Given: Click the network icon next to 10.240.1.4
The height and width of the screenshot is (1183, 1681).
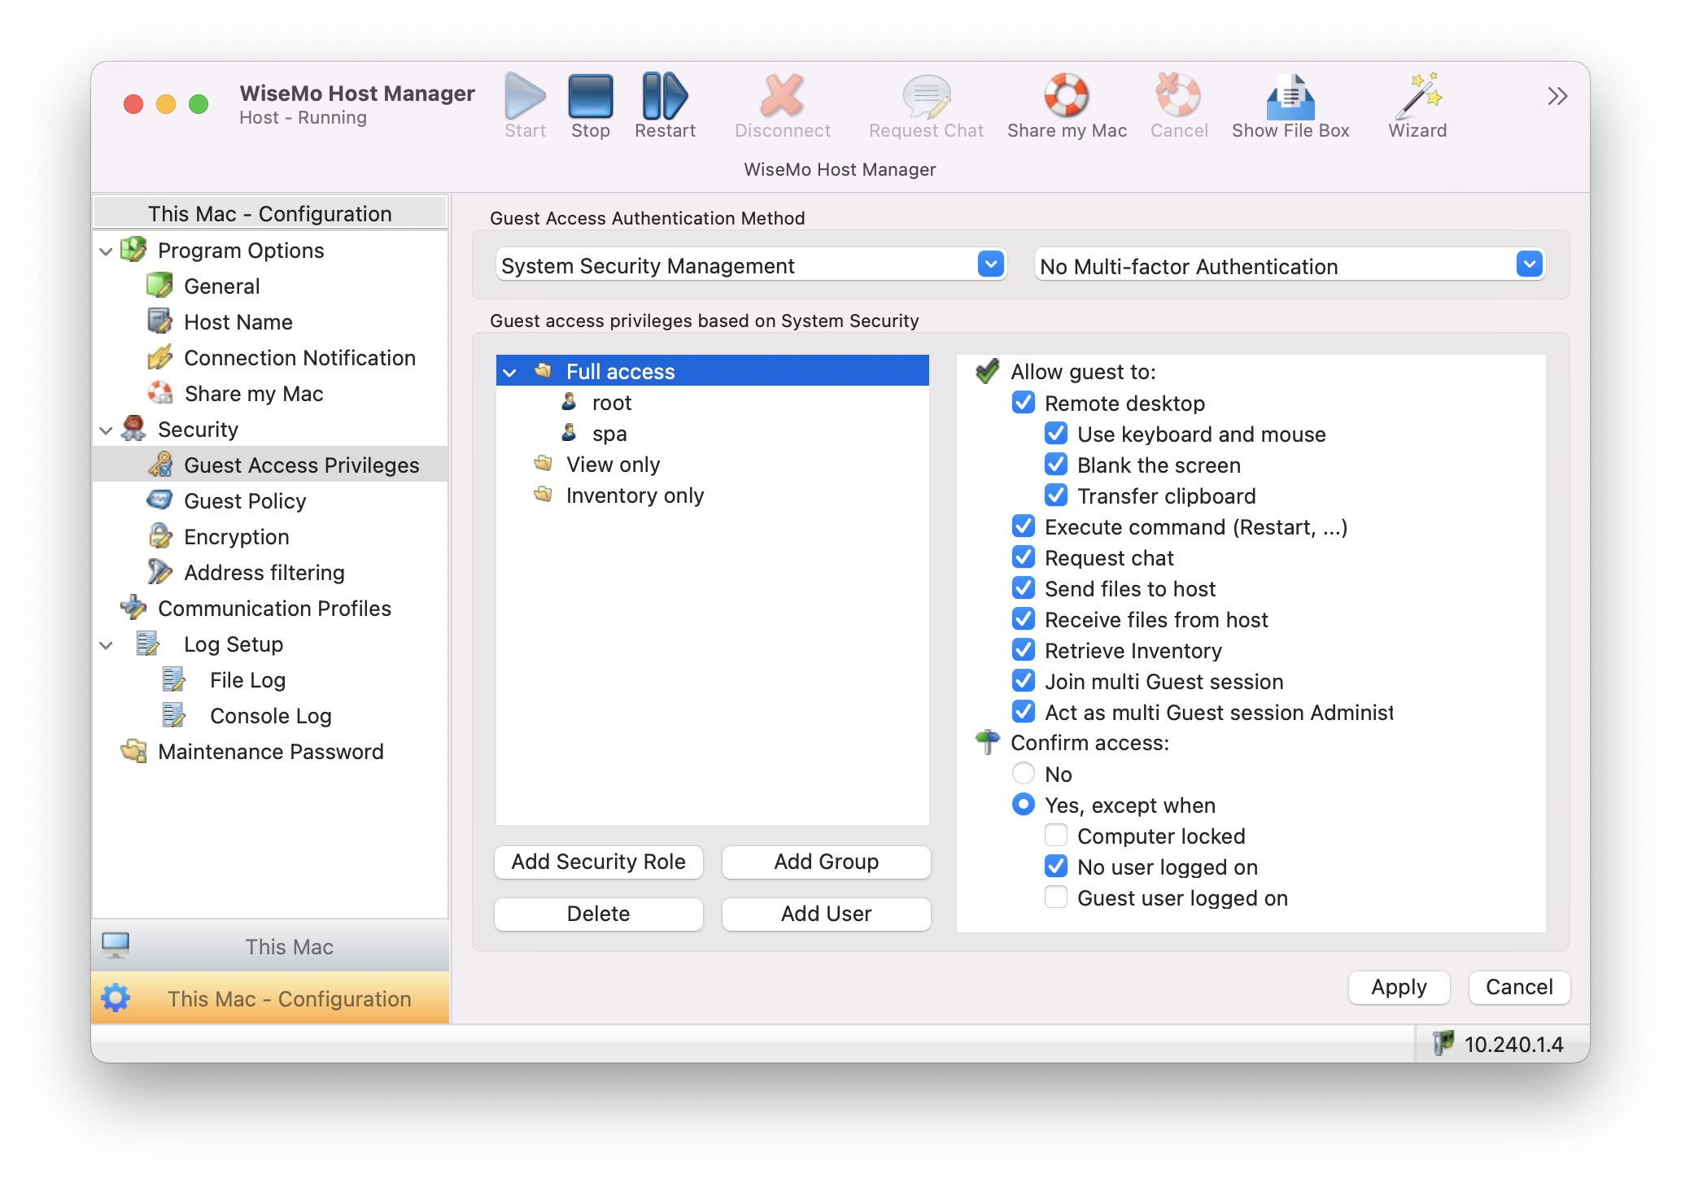Looking at the screenshot, I should (x=1443, y=1044).
